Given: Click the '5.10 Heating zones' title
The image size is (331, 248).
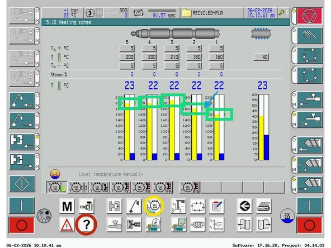Looking at the screenshot, I should point(69,22).
